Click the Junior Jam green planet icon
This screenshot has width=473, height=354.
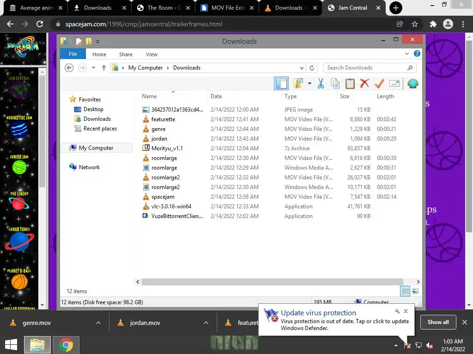pos(19,167)
